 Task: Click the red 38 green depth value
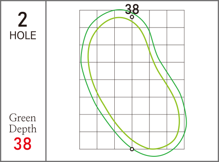click(22, 144)
